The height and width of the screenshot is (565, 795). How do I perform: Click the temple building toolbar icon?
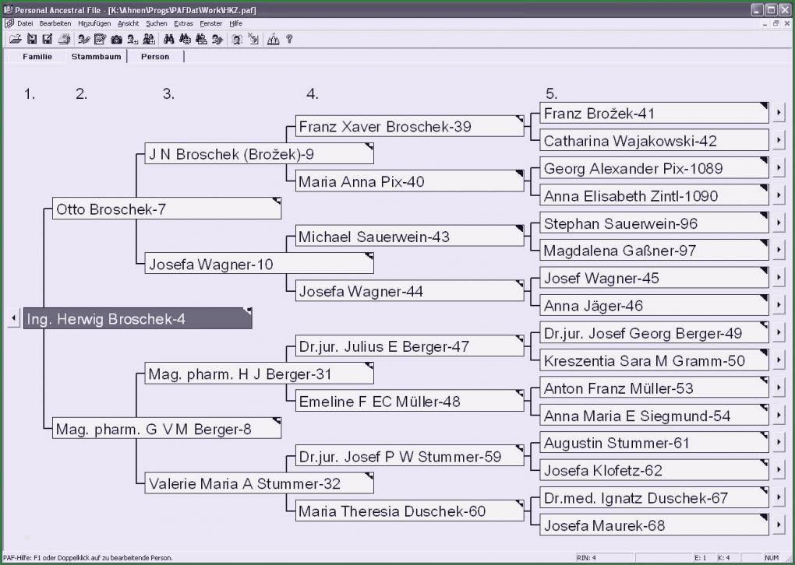click(x=273, y=39)
